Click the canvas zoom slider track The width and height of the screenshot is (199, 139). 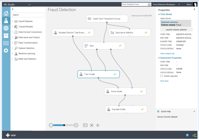[64, 125]
